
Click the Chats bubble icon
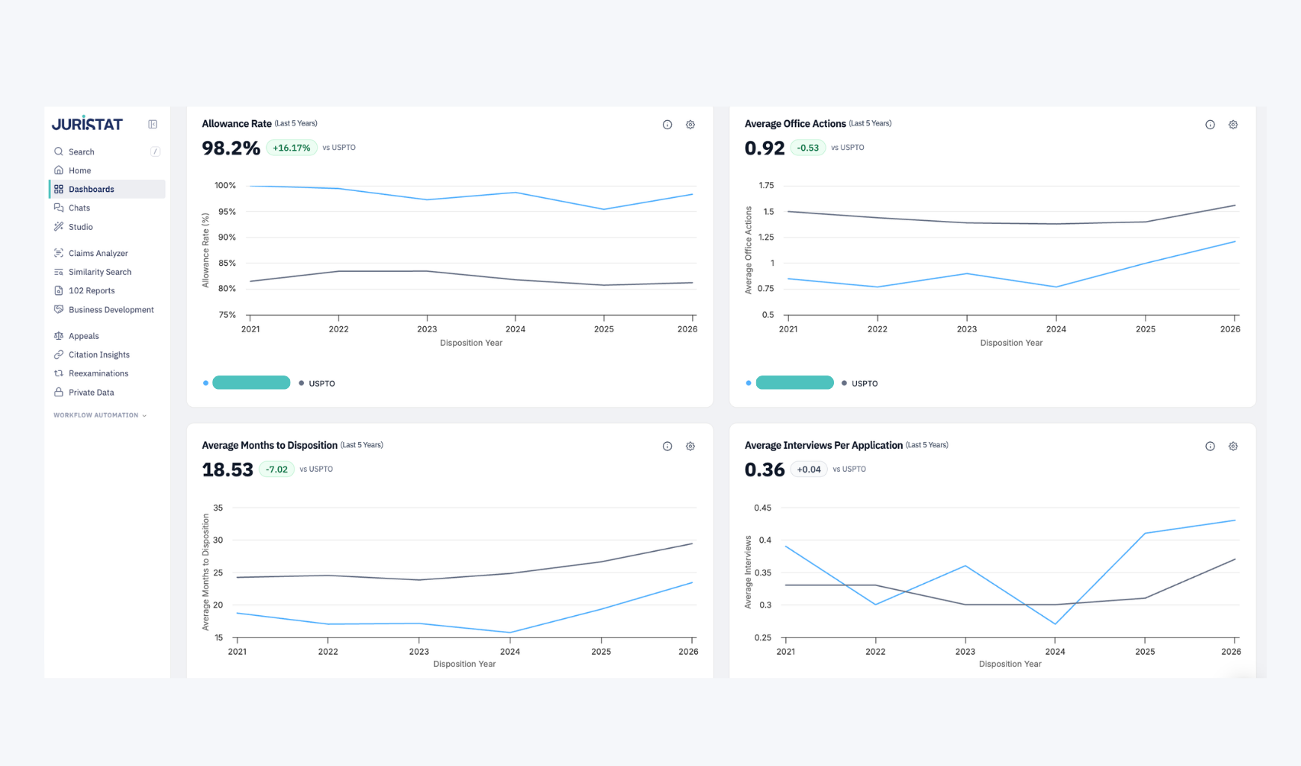pyautogui.click(x=58, y=208)
